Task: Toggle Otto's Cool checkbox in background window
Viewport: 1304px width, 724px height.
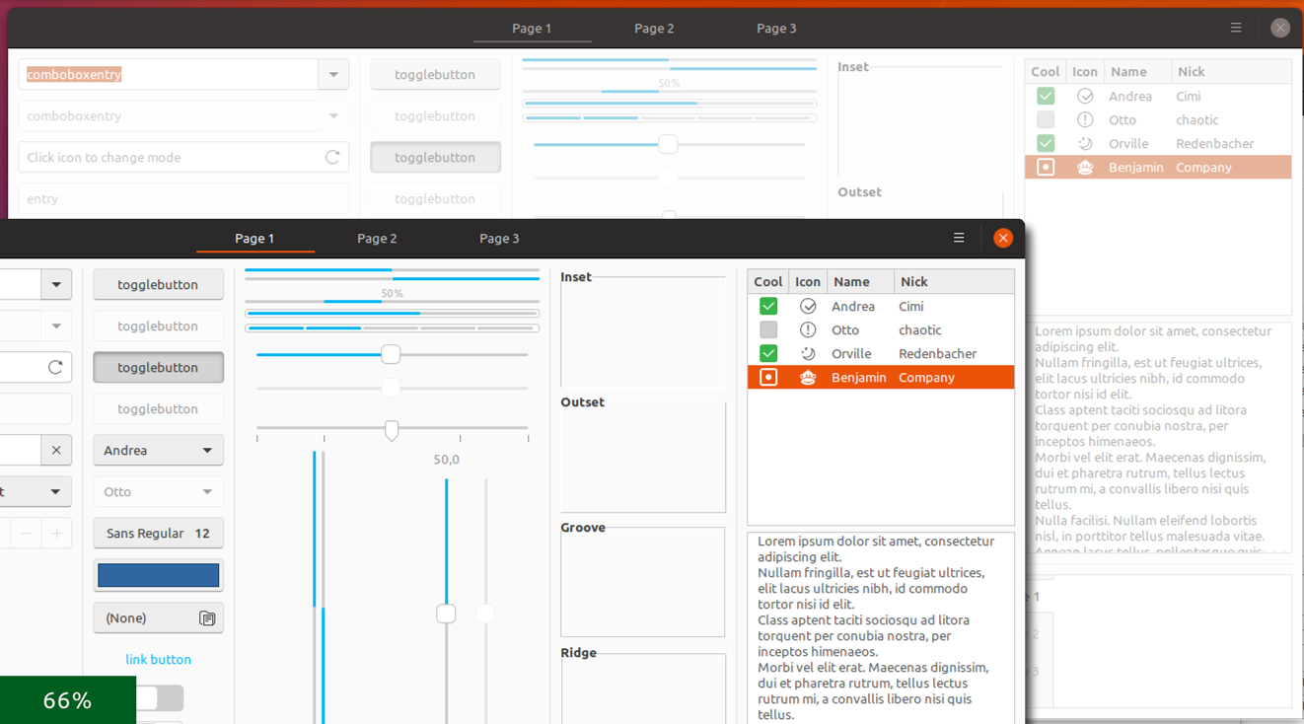Action: pos(1046,119)
